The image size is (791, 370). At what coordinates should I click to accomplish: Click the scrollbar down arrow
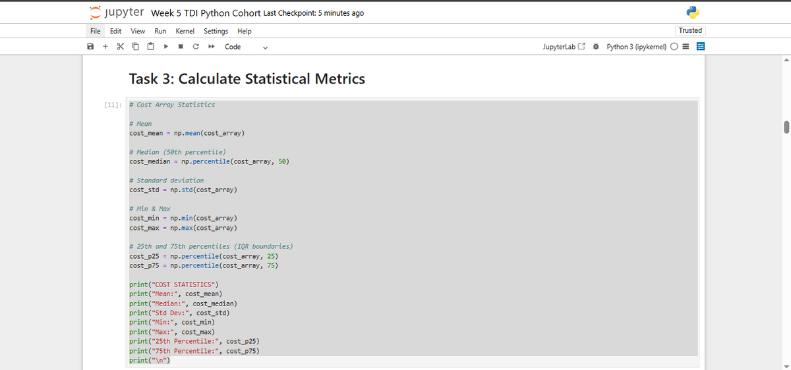[x=786, y=365]
